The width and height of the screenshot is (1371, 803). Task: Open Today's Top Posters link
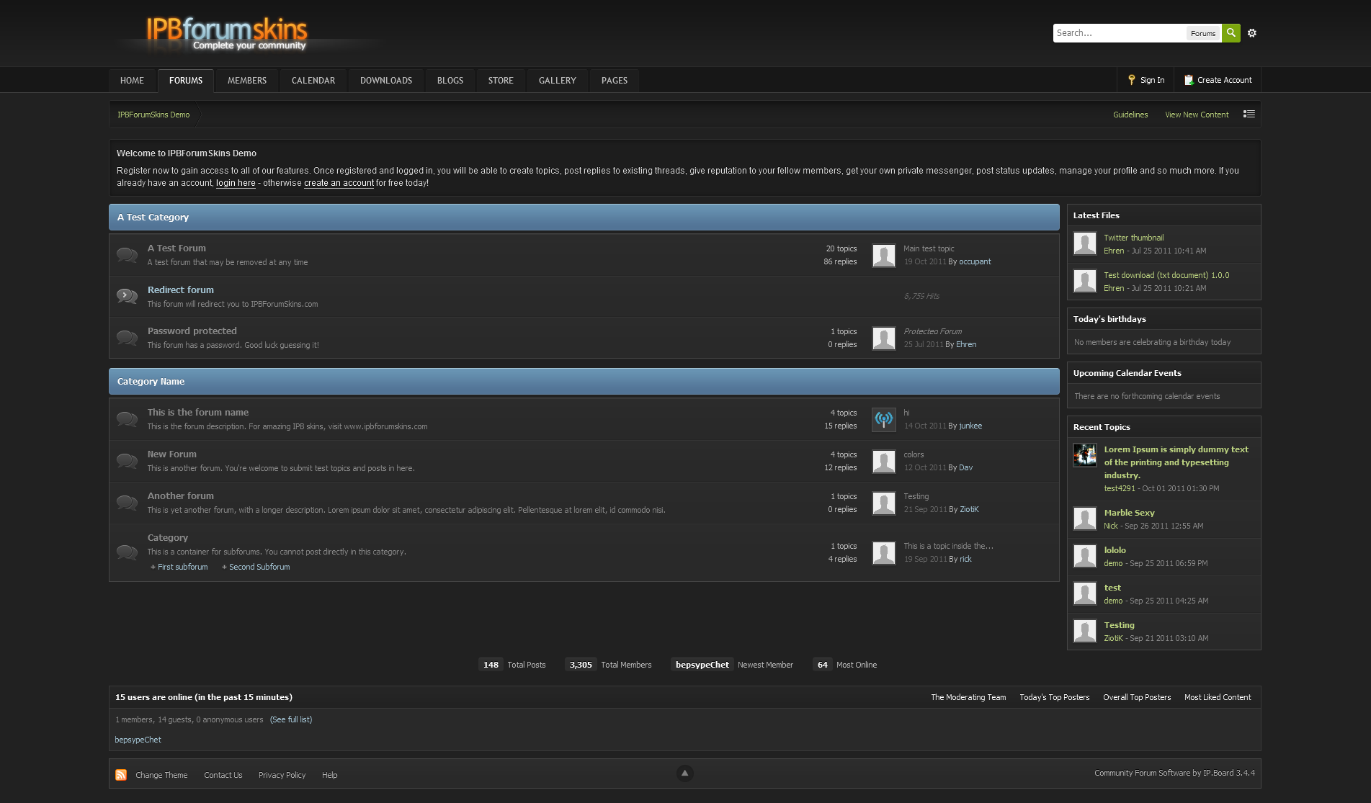(x=1055, y=697)
